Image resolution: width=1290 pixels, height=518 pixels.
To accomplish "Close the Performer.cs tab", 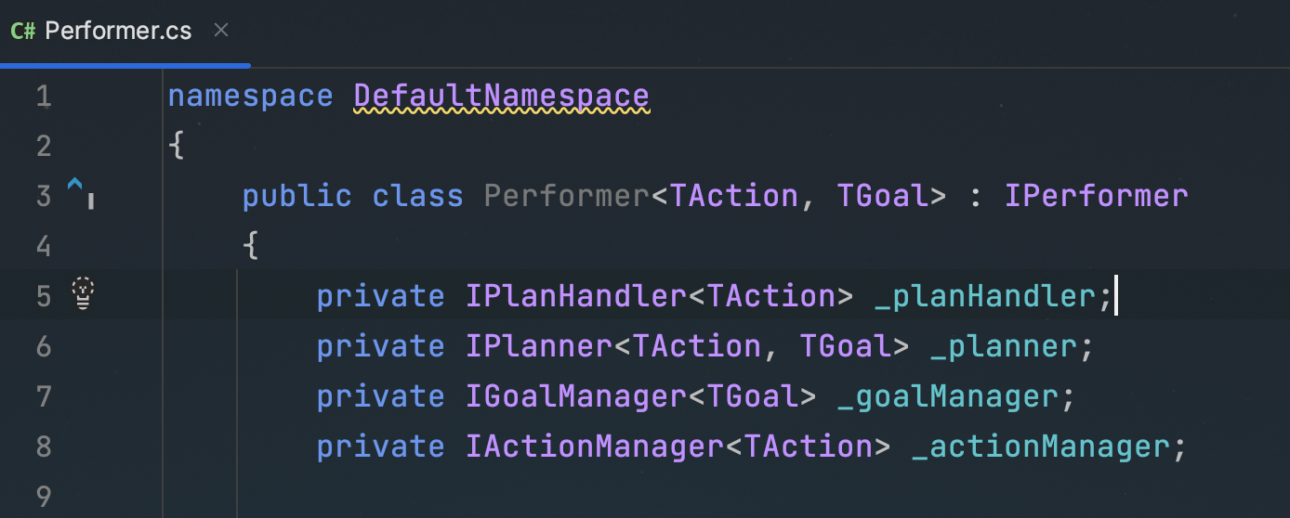I will pos(221,31).
